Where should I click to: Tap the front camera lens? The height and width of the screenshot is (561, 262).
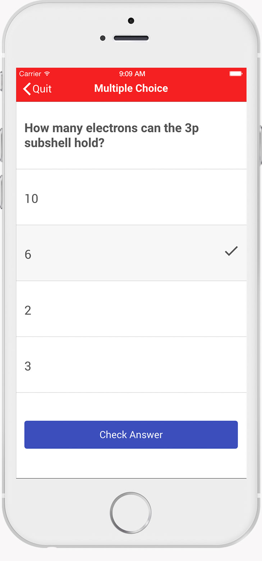(x=131, y=21)
